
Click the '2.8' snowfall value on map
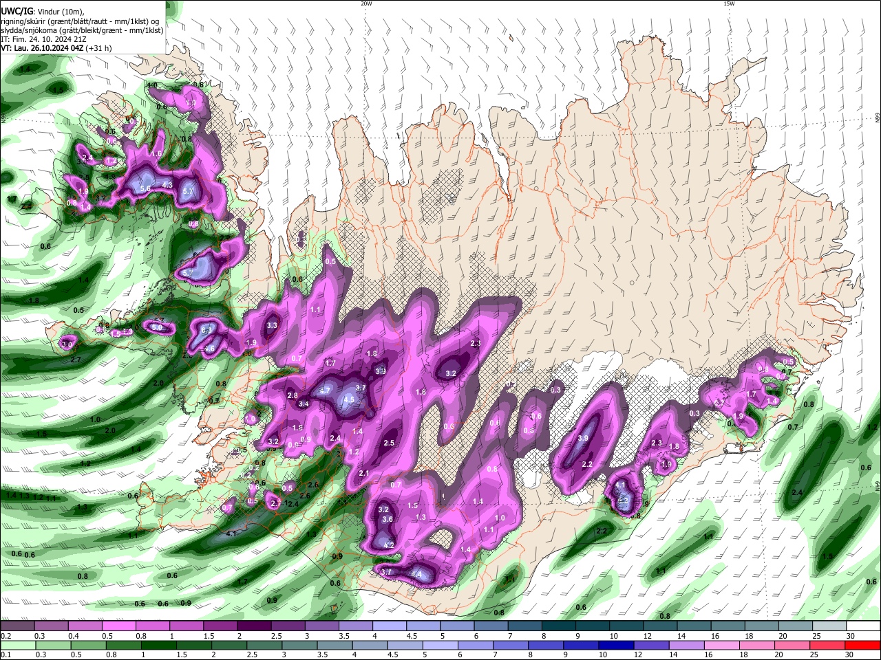click(x=293, y=395)
